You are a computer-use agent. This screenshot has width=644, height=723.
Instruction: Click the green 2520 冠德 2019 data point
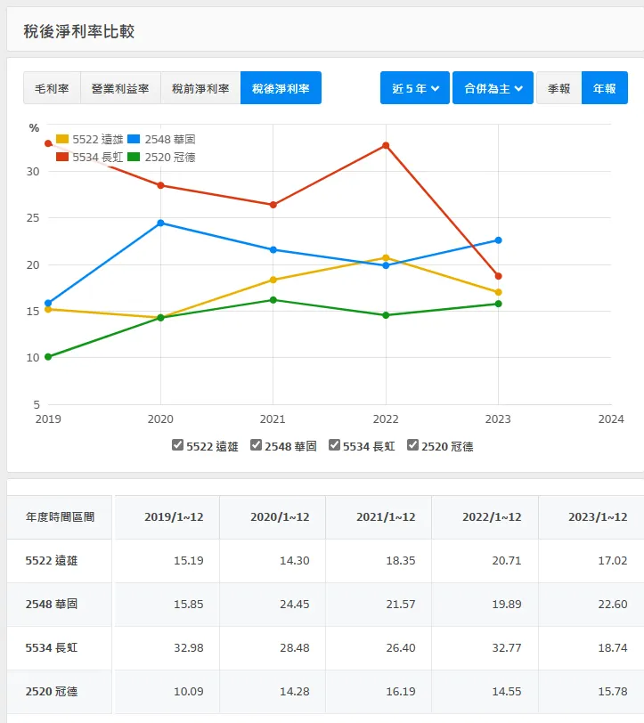tap(48, 357)
